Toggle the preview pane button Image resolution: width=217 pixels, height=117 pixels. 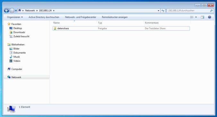(203, 17)
